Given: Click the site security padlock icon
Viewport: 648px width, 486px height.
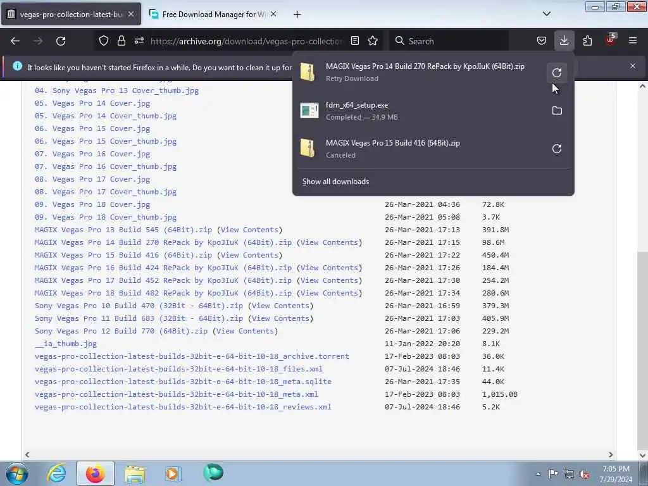Looking at the screenshot, I should pos(121,41).
